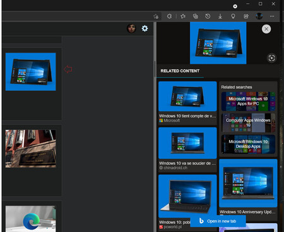
Task: Close the visual search side panel
Action: (x=266, y=29)
